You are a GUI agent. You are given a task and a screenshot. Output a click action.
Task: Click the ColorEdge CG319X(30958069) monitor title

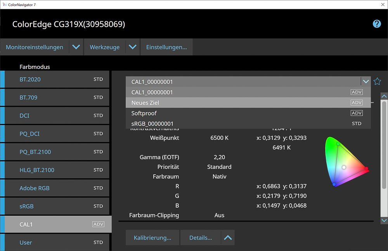pyautogui.click(x=69, y=24)
